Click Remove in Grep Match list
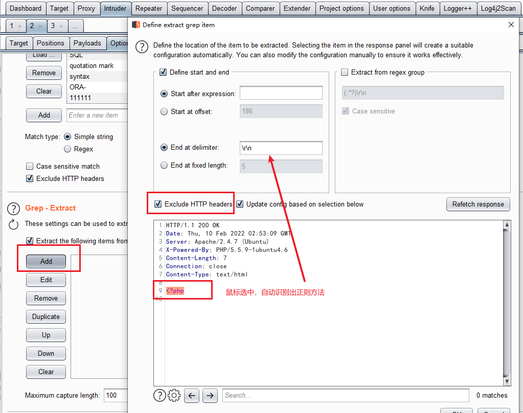523x413 pixels. pyautogui.click(x=44, y=73)
